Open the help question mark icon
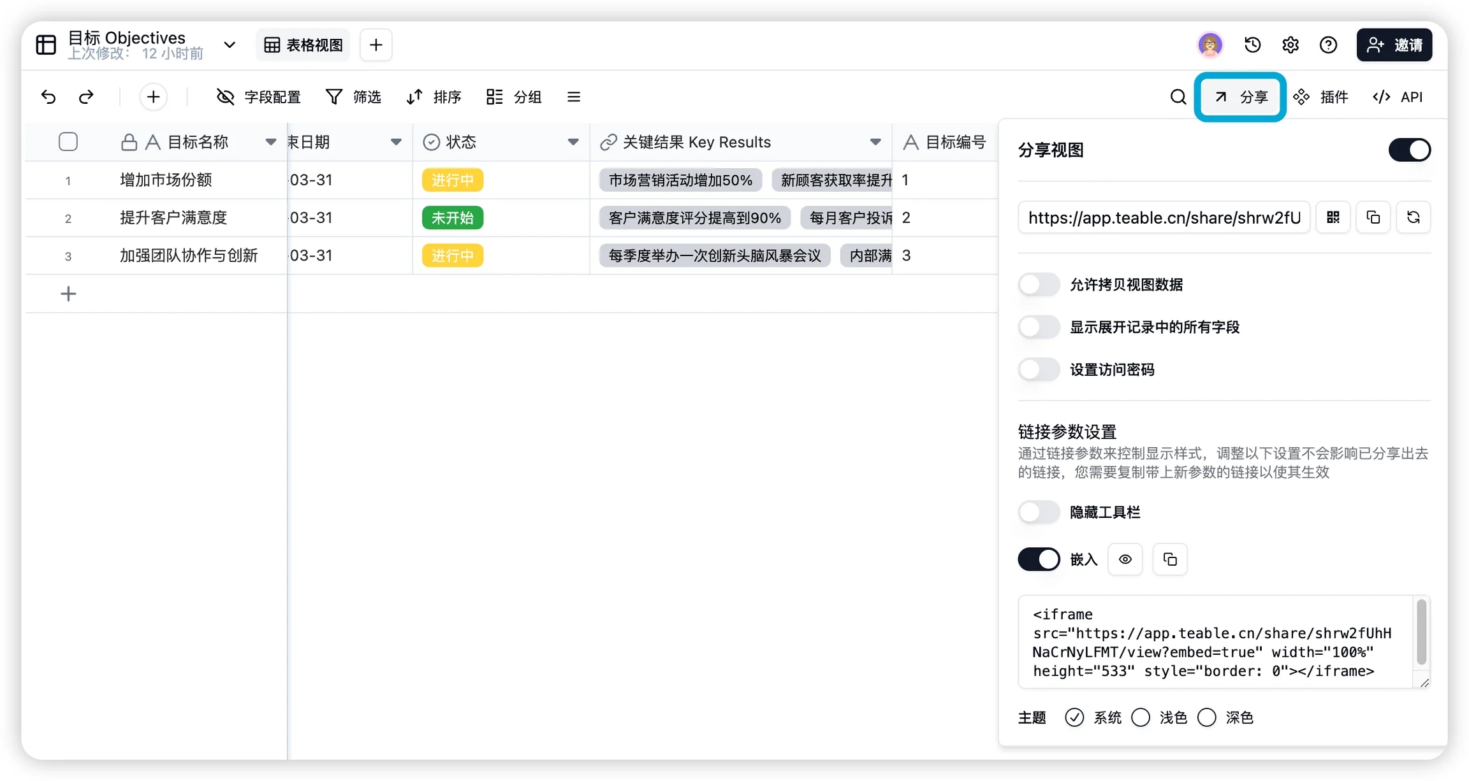The height and width of the screenshot is (781, 1469). 1328,45
